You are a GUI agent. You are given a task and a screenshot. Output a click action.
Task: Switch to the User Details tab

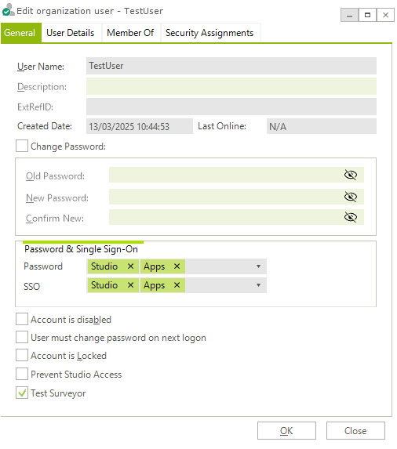pyautogui.click(x=71, y=33)
